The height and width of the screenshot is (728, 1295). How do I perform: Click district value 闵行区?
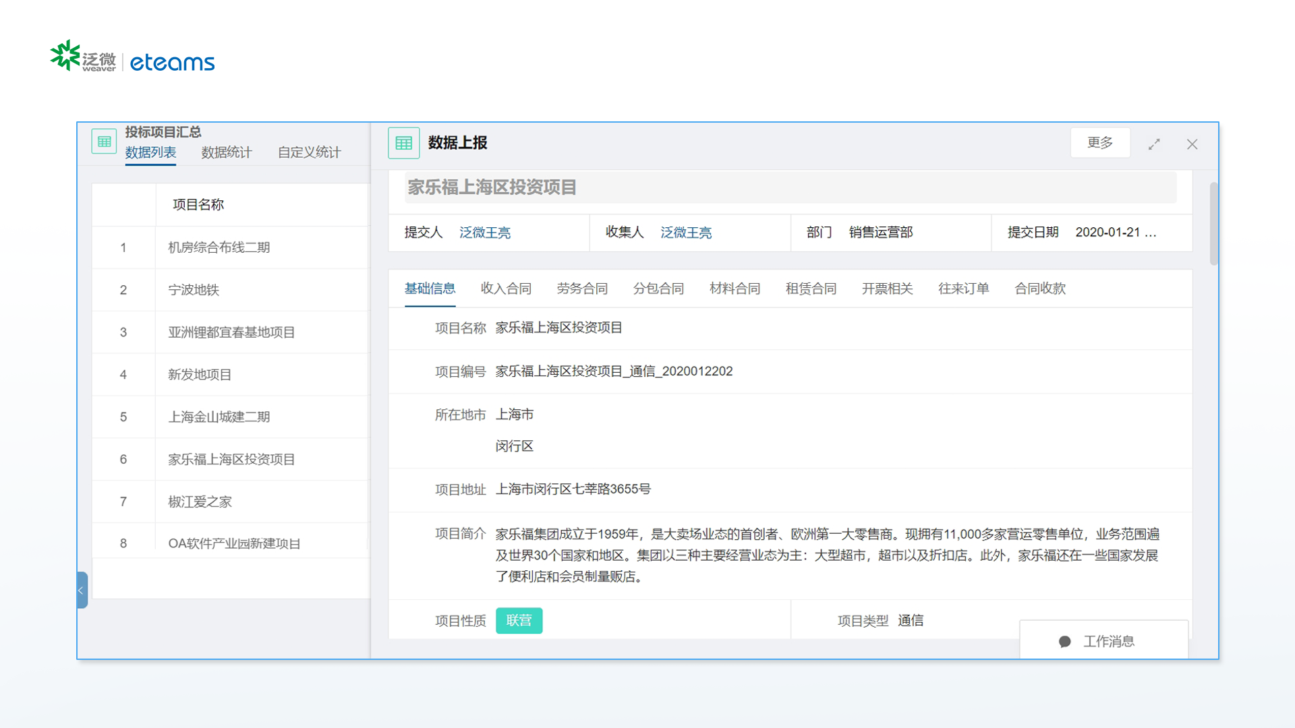point(515,446)
